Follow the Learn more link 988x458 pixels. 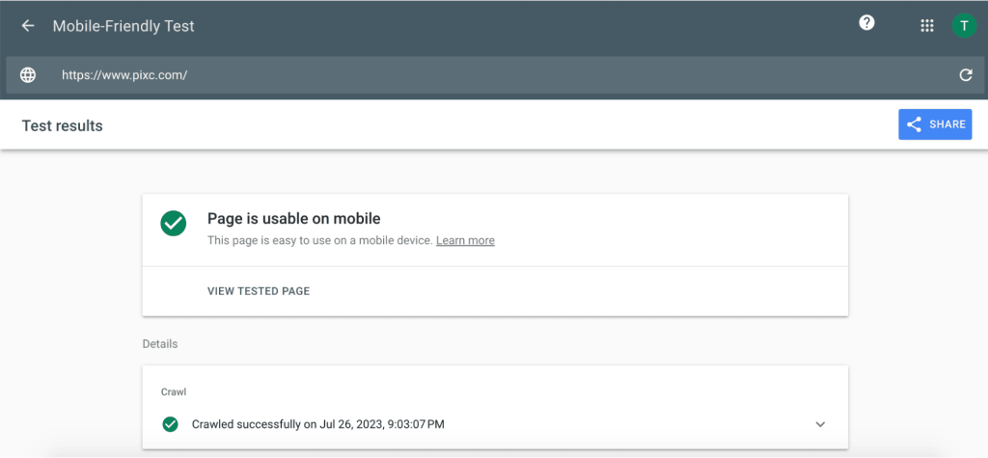point(465,241)
